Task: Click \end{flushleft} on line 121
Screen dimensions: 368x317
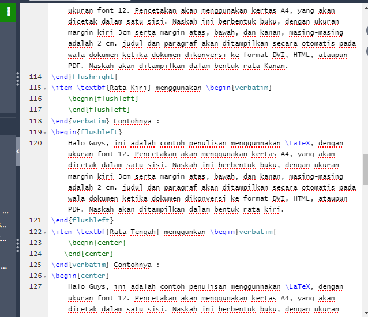Action: pyautogui.click(x=82, y=220)
